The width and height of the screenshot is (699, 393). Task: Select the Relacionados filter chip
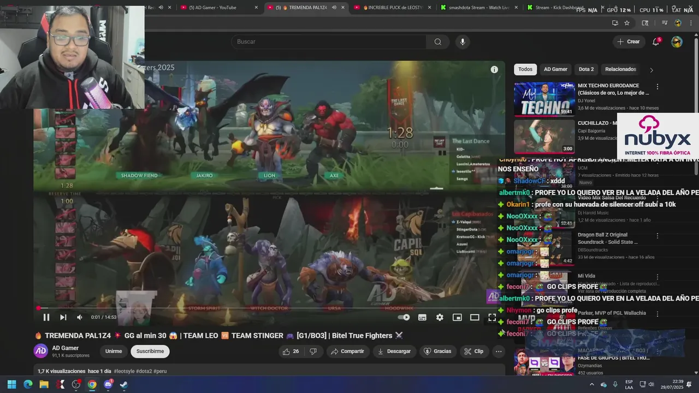click(620, 69)
